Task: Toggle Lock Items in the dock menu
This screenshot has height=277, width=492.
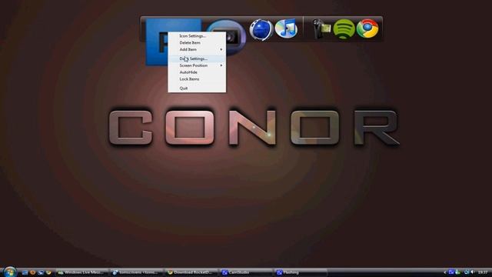Action: coord(197,79)
